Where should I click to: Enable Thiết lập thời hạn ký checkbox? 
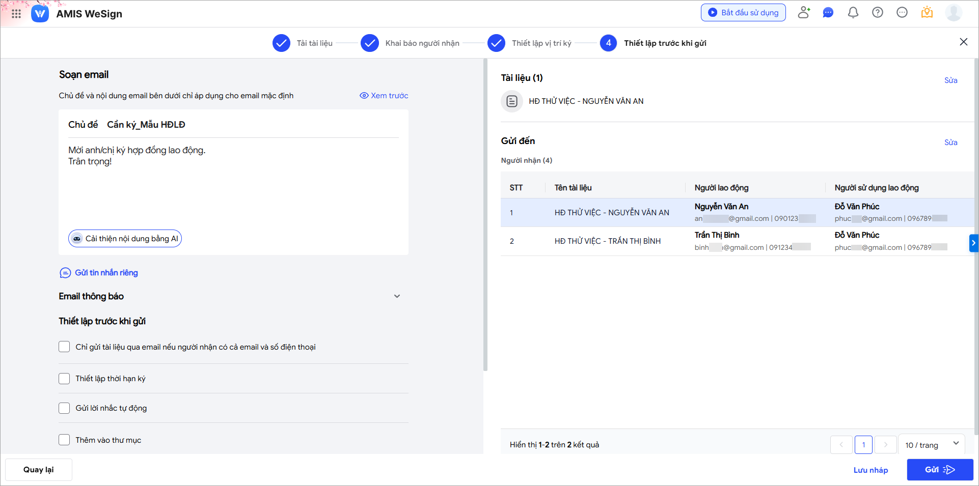pyautogui.click(x=64, y=379)
